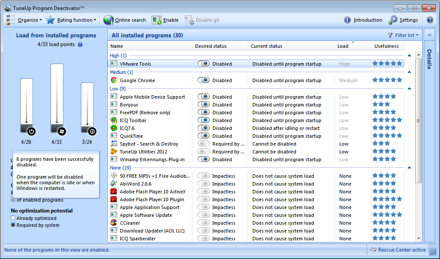Open the Details side panel
The image size is (440, 259).
click(429, 61)
